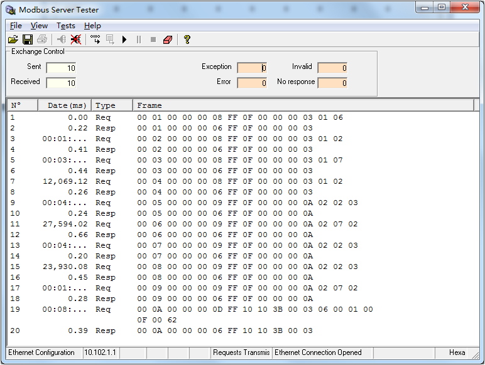Click the grayed request list icon
The image size is (485, 365).
tap(110, 40)
